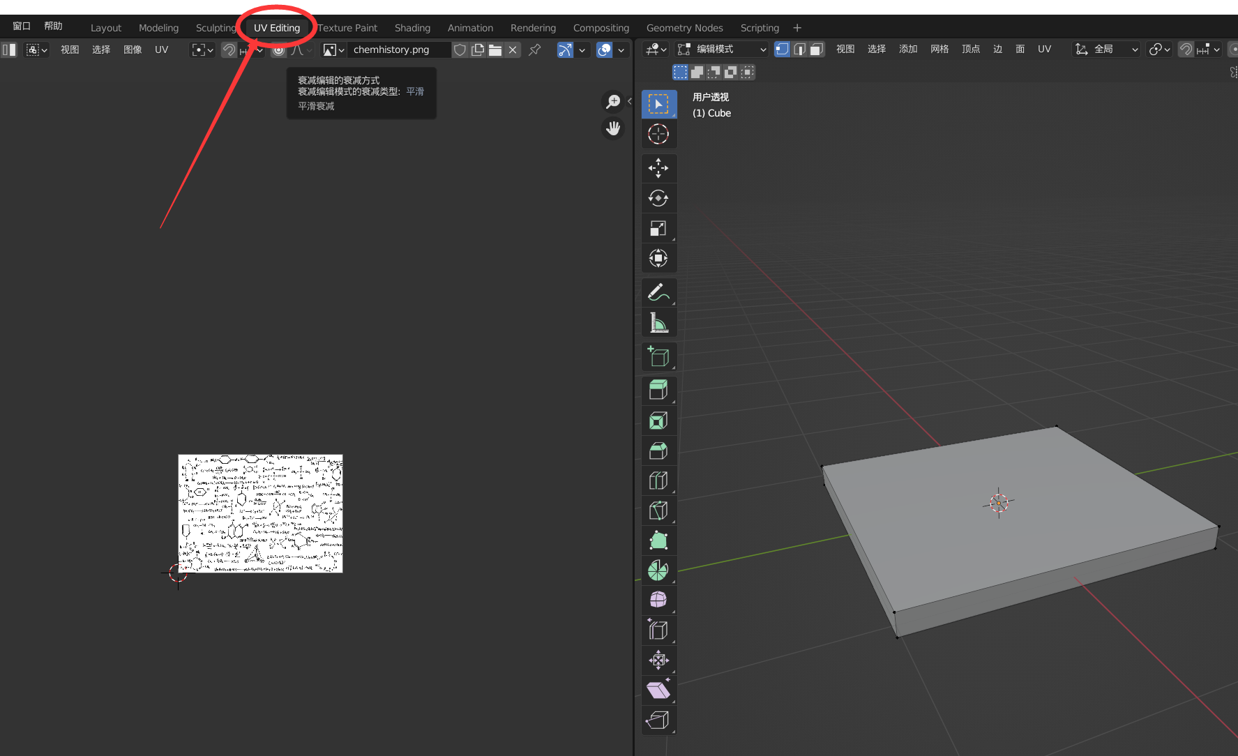Activate the Loop Cut tool
The height and width of the screenshot is (756, 1238).
coord(658,480)
